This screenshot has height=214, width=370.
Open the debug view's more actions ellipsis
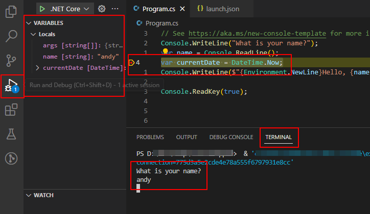[115, 9]
